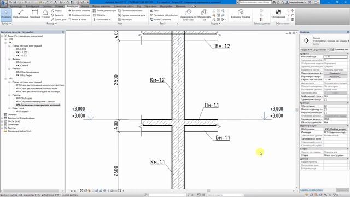Image resolution: width=350 pixels, height=197 pixels.
Task: Expand the Листы (все) tree node
Action: pos(2,121)
